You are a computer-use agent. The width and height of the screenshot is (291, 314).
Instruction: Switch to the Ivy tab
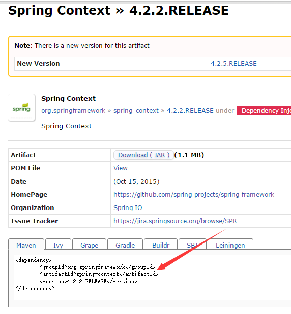pyautogui.click(x=58, y=245)
